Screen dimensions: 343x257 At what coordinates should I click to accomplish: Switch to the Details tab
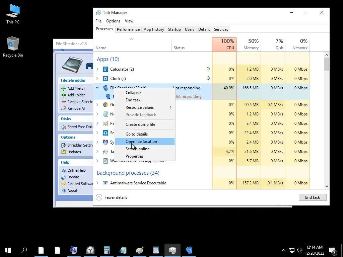(x=204, y=29)
